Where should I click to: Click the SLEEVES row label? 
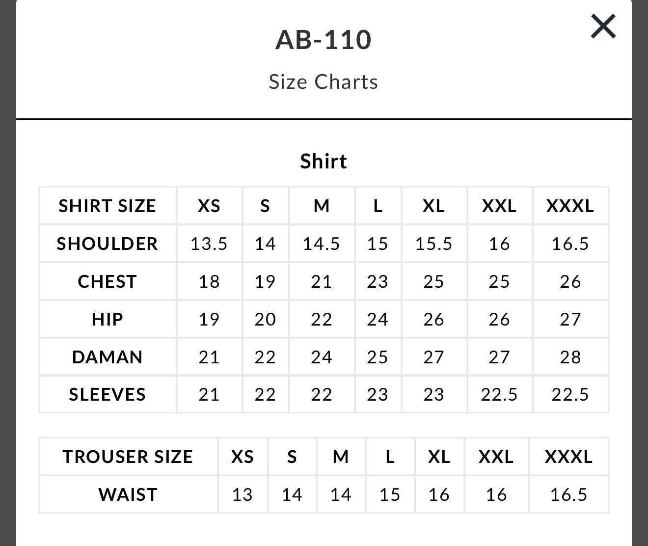108,394
